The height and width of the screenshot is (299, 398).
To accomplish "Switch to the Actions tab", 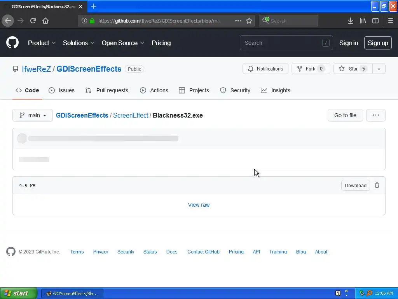I will [x=154, y=90].
